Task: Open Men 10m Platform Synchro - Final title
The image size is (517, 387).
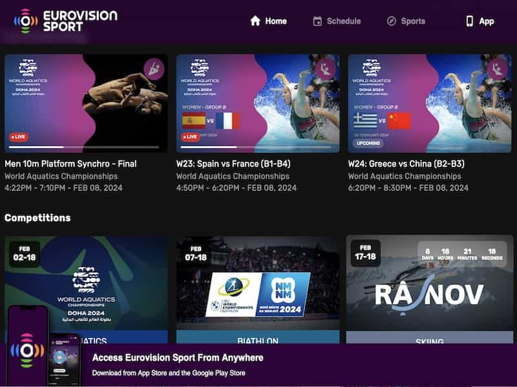Action: 70,164
